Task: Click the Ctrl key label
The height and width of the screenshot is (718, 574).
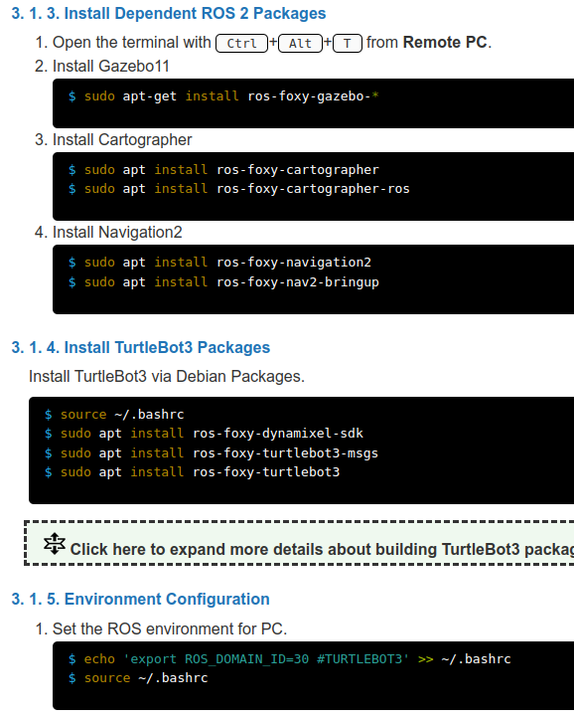Action: point(241,43)
